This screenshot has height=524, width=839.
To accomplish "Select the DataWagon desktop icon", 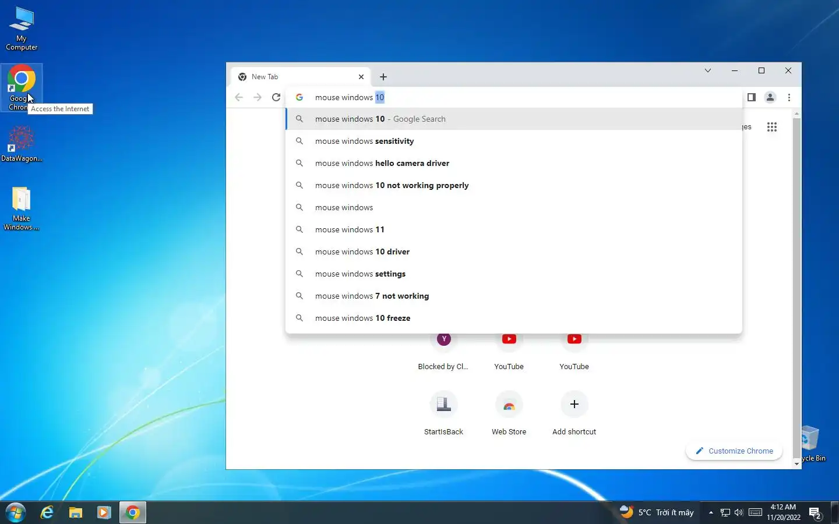I will pos(22,144).
